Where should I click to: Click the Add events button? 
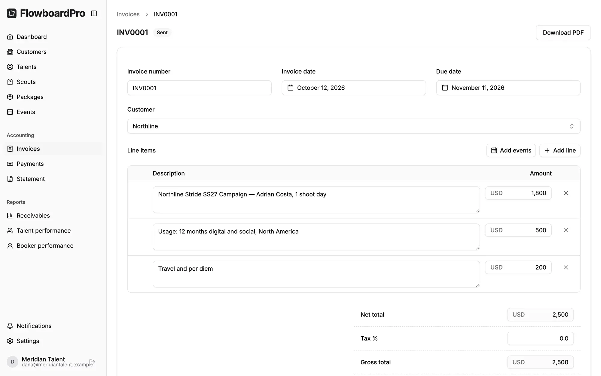pos(511,150)
